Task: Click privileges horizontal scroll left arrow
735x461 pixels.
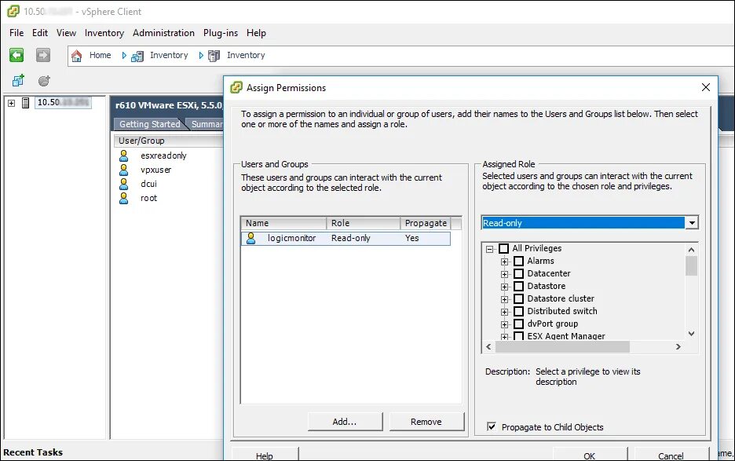Action: click(488, 346)
